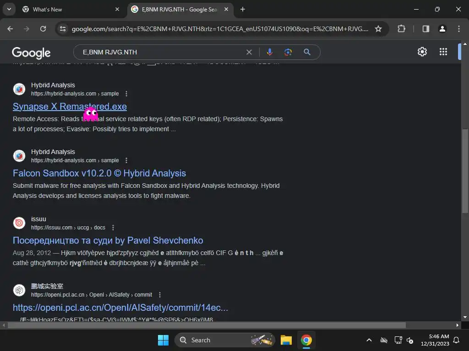Open the network tray icon
Viewport: 469px width, 351px height.
[398, 340]
